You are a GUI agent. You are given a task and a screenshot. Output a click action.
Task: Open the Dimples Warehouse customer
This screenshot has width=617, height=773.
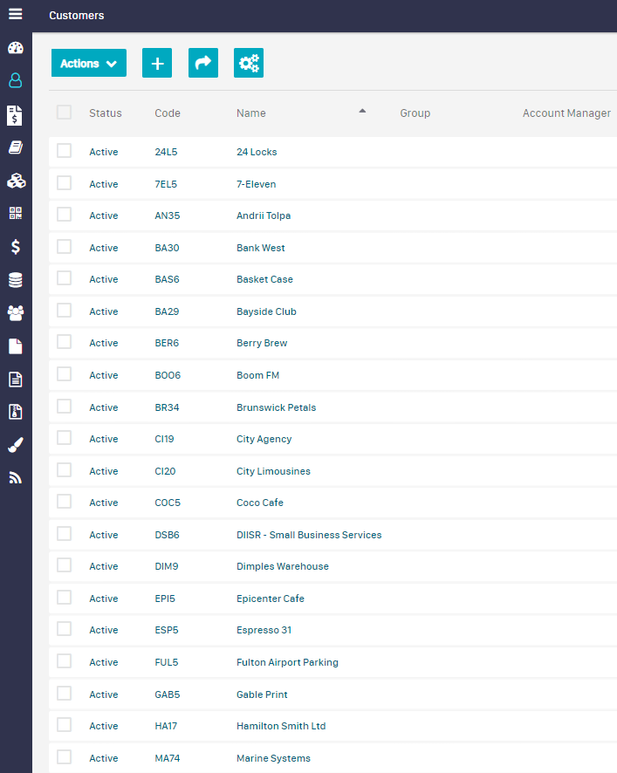click(283, 566)
